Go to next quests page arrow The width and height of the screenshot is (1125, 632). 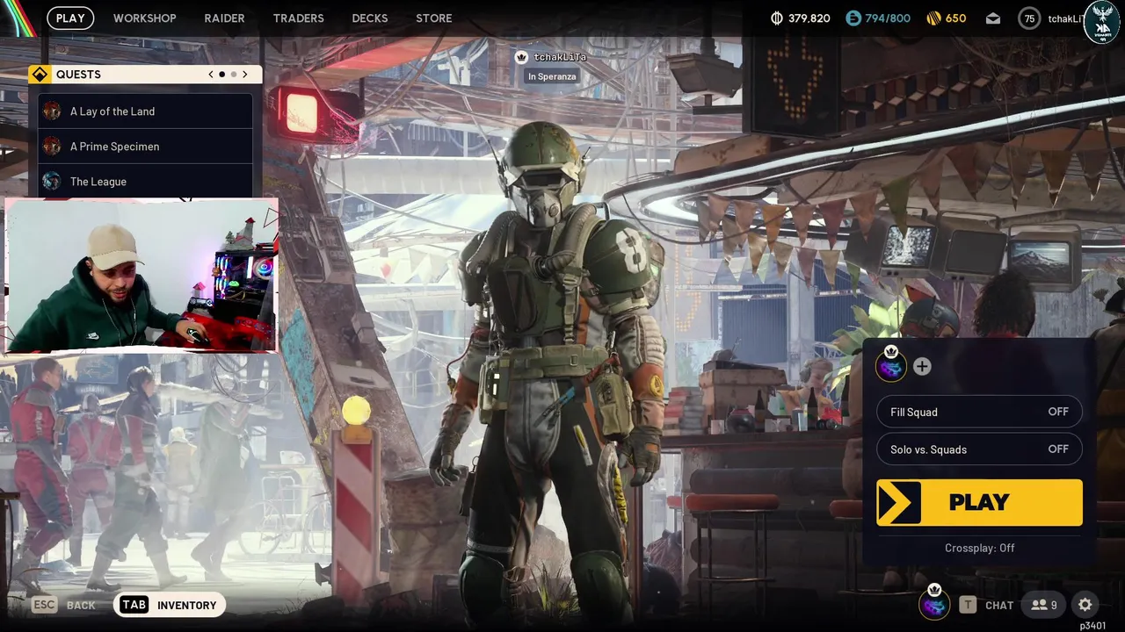[244, 75]
